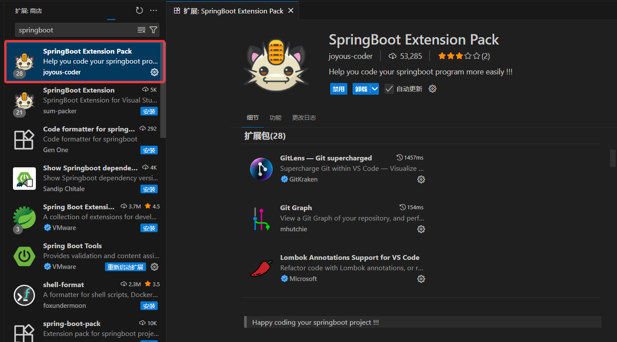Screen dimensions: 617x342
Task: Expand the uninstall button dropdown arrow
Action: pos(375,89)
